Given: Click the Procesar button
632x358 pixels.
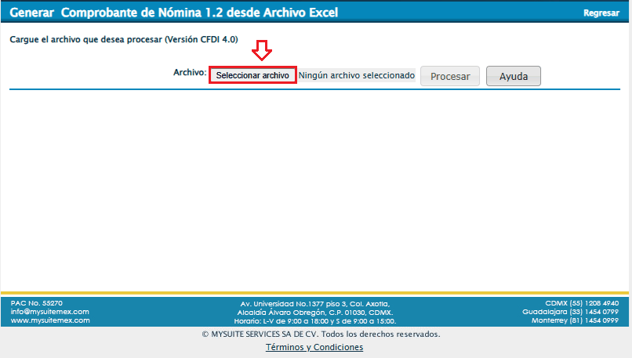Looking at the screenshot, I should (450, 76).
